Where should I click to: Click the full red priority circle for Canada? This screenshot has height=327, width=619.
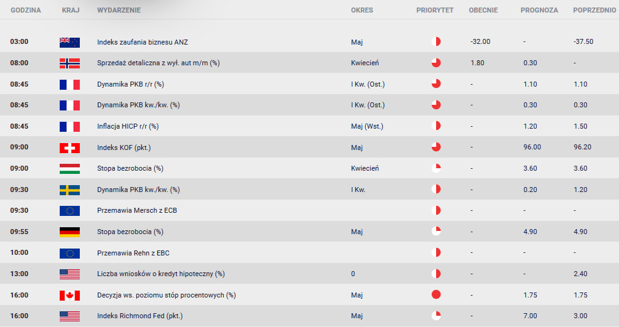pyautogui.click(x=436, y=294)
